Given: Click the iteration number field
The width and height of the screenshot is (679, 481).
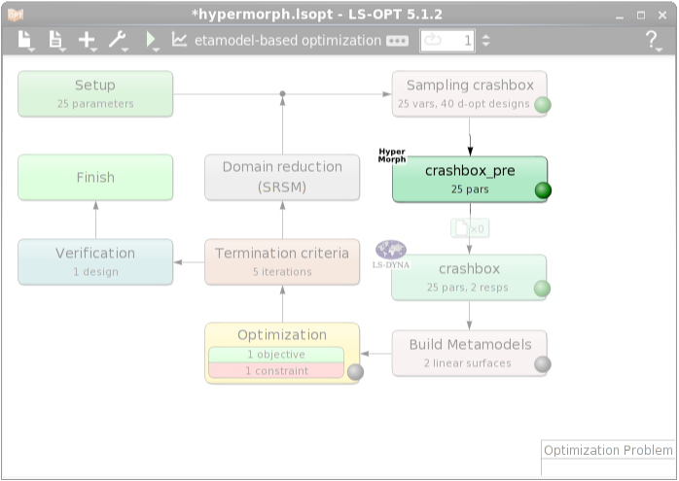Looking at the screenshot, I should (447, 41).
